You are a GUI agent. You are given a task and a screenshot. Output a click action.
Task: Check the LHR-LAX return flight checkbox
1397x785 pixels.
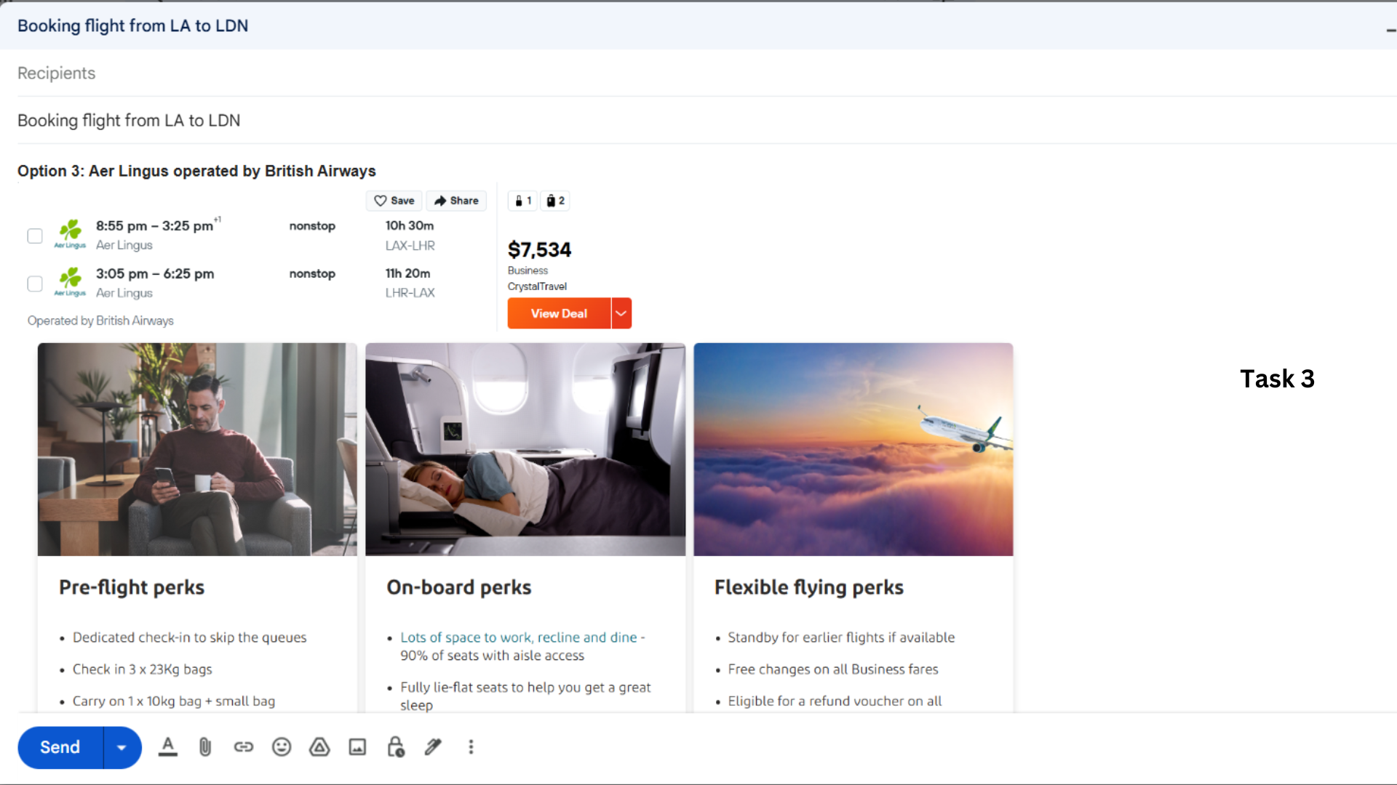[x=35, y=283]
